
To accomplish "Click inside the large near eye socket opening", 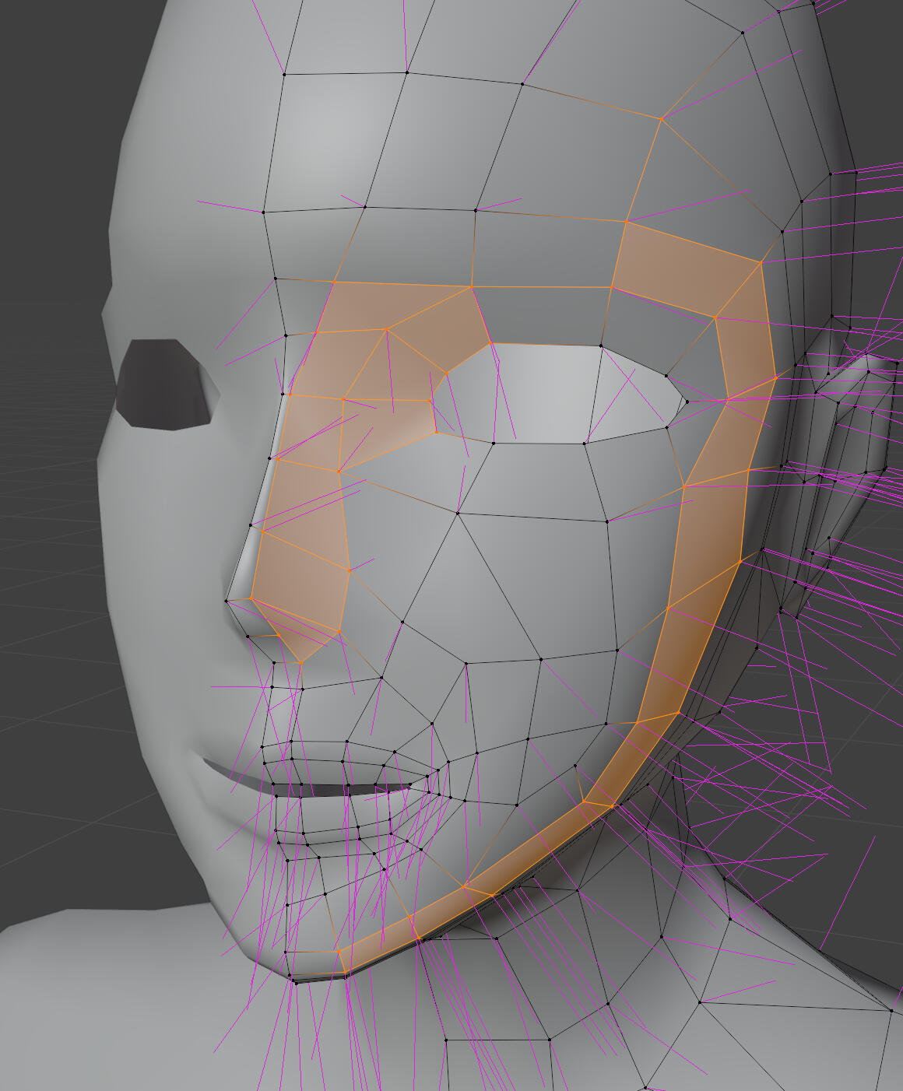I will coord(545,393).
